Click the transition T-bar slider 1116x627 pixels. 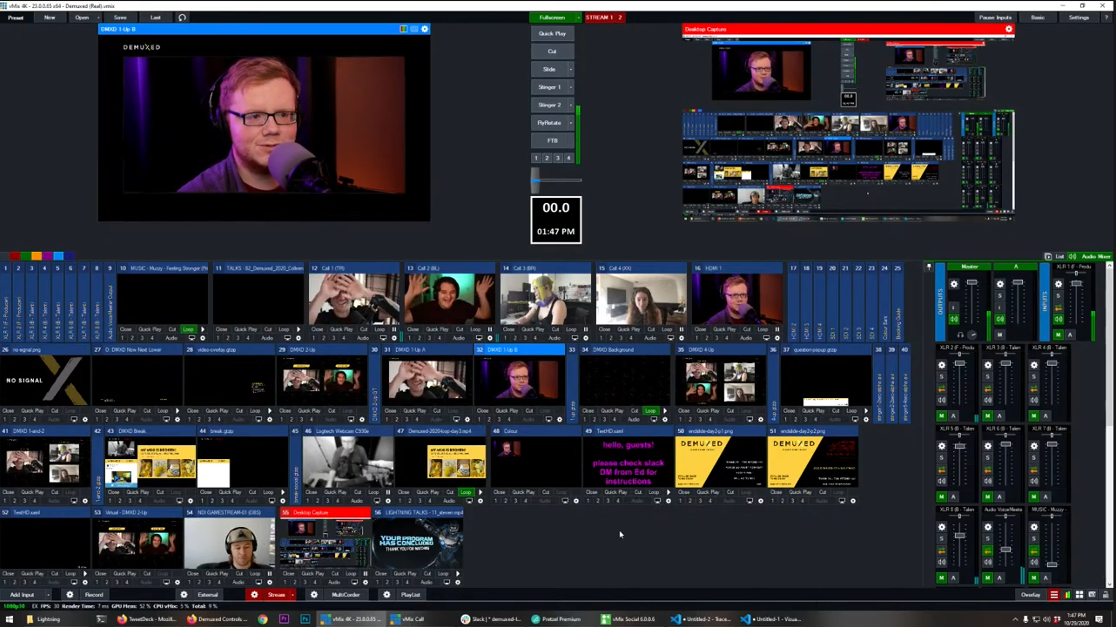[x=535, y=180]
